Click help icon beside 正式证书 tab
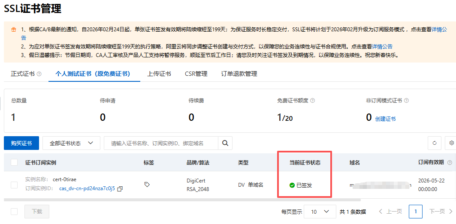Image resolution: width=456 pixels, height=224 pixels. [39, 74]
